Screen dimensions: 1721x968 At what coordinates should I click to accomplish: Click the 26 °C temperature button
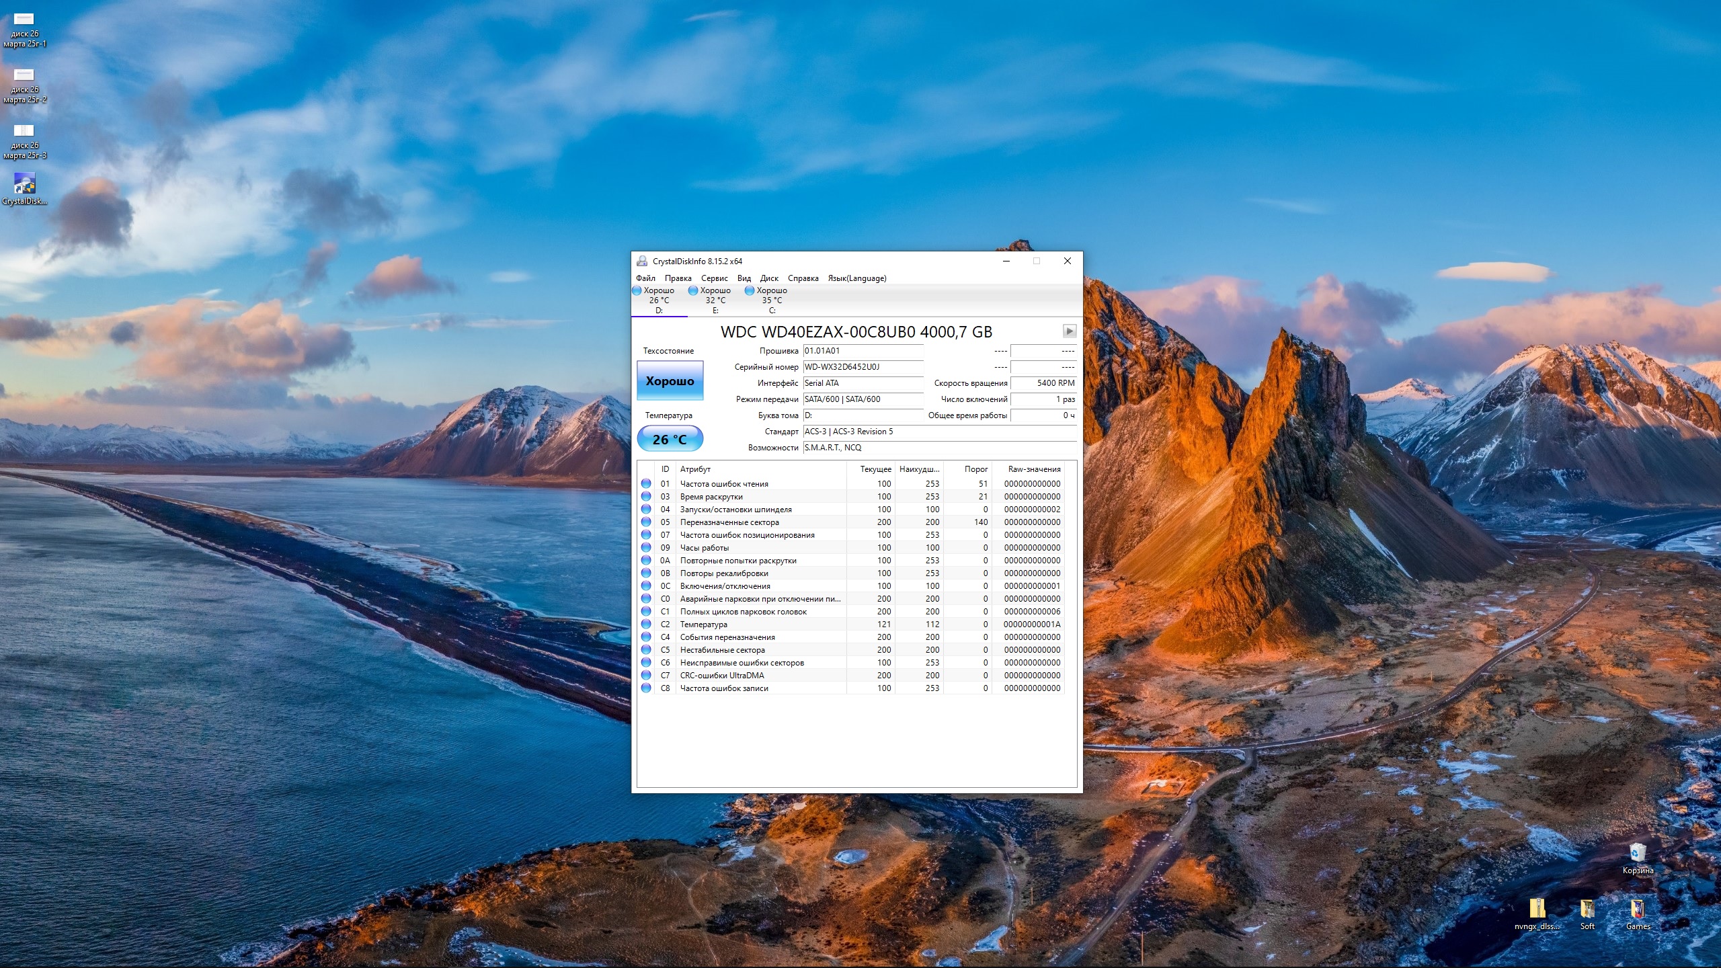[x=670, y=440]
